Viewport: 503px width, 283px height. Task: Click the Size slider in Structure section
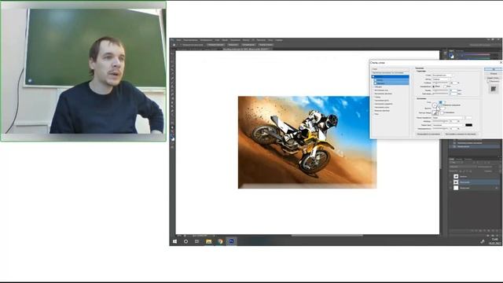tap(440, 90)
